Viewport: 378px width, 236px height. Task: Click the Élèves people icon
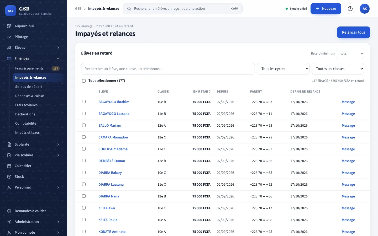[9, 48]
